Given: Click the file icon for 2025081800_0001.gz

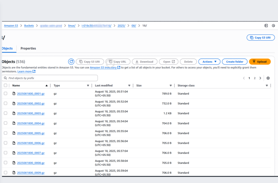Looking at the screenshot, I should pyautogui.click(x=14, y=93).
